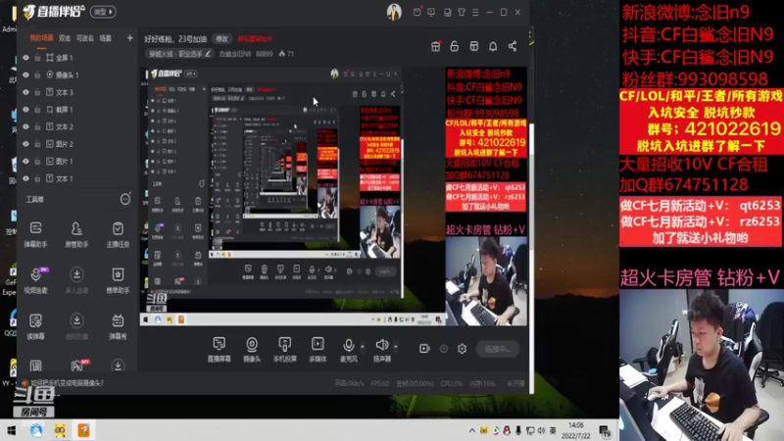Click the monitor icon in title bar
Screen dimensions: 784x441
[431, 12]
